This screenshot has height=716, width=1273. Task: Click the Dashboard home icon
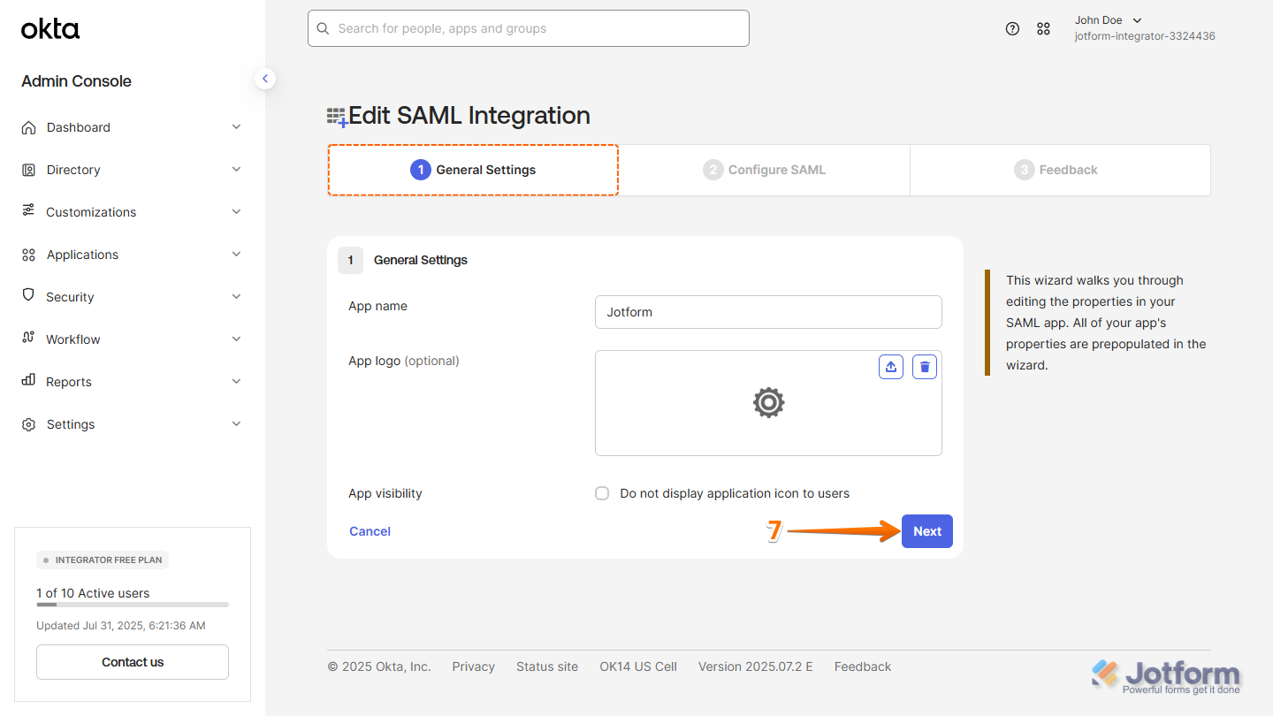29,127
